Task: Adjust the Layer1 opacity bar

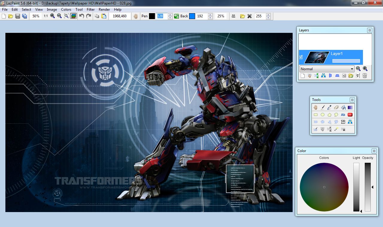Action: point(346,61)
